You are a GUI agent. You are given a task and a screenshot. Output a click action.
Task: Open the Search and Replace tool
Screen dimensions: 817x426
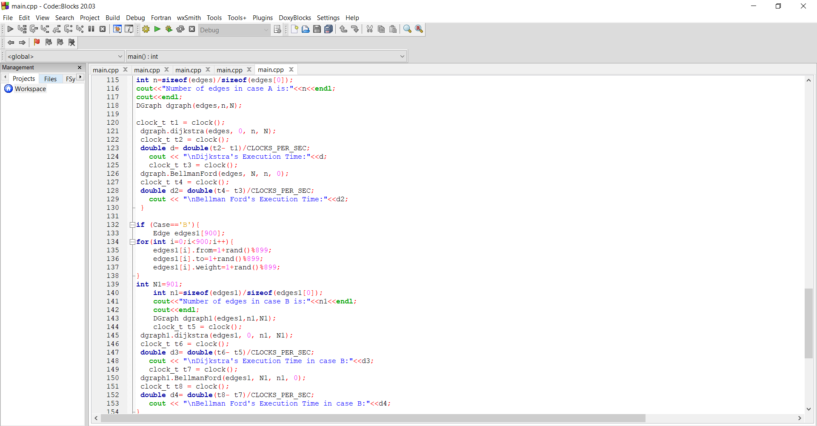[419, 29]
